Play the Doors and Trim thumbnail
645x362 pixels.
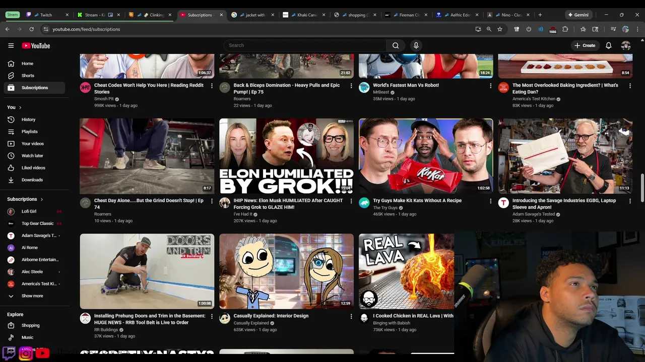[x=147, y=271]
